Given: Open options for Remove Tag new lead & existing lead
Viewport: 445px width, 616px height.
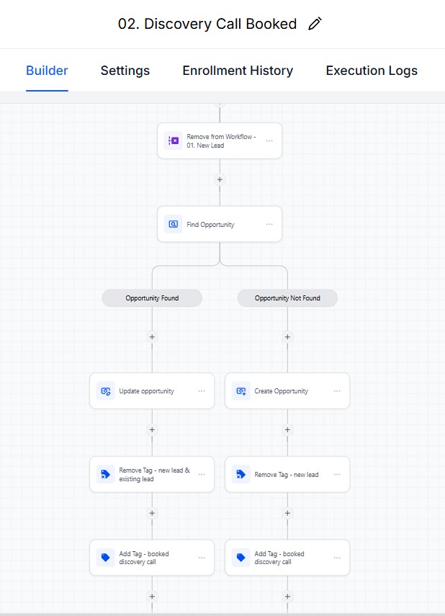Looking at the screenshot, I should [202, 474].
